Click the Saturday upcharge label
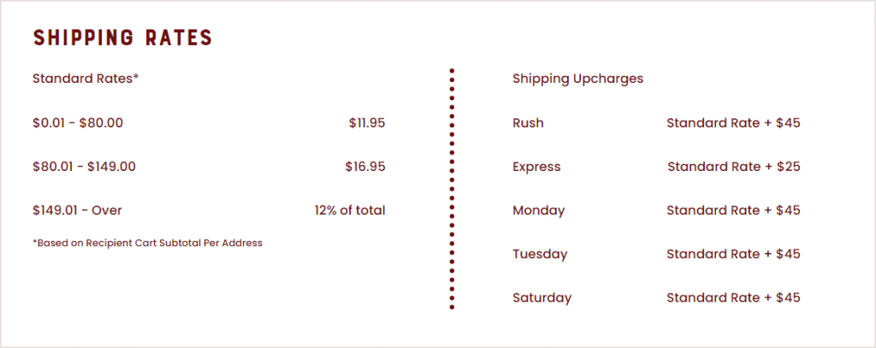 click(x=542, y=298)
